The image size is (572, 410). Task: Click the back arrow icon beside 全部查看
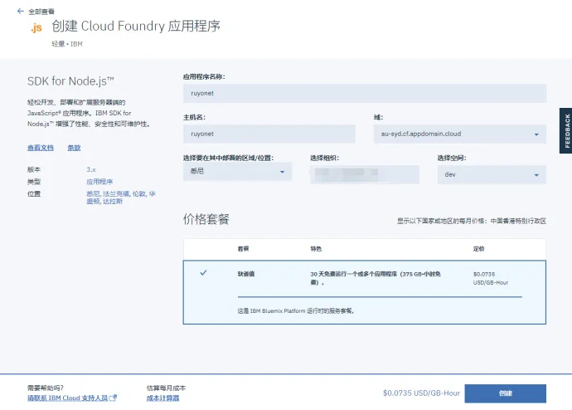pos(21,12)
